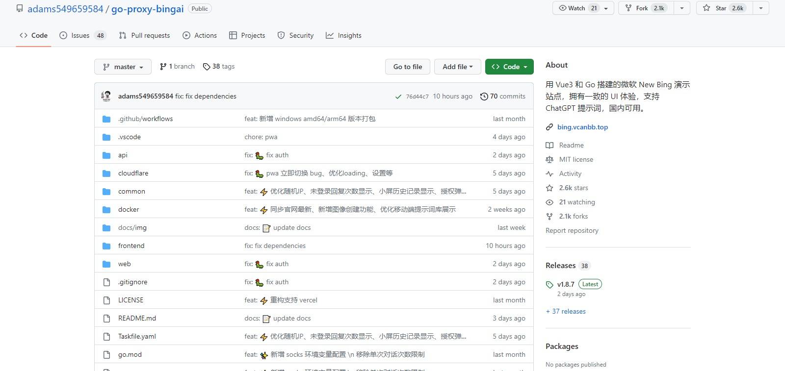Switch to the Code tab
The image size is (785, 371).
33,35
